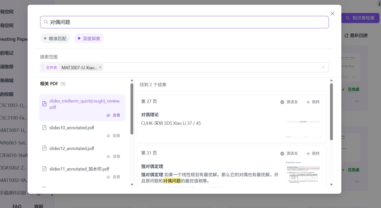Click the search magnifier icon in input
381x208 pixels.
[46, 22]
